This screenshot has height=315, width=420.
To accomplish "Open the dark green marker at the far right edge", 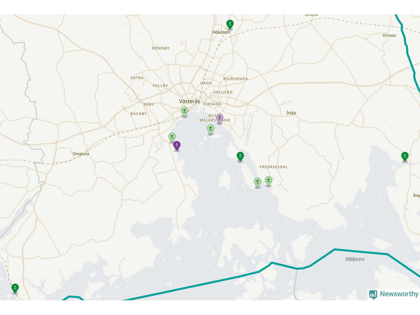I will coord(405,156).
